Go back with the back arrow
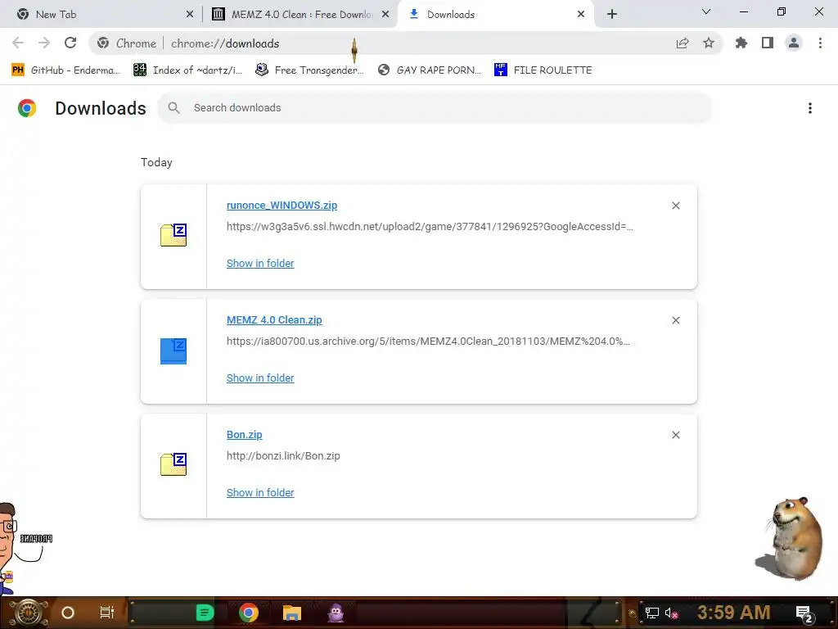This screenshot has height=629, width=838. point(18,43)
